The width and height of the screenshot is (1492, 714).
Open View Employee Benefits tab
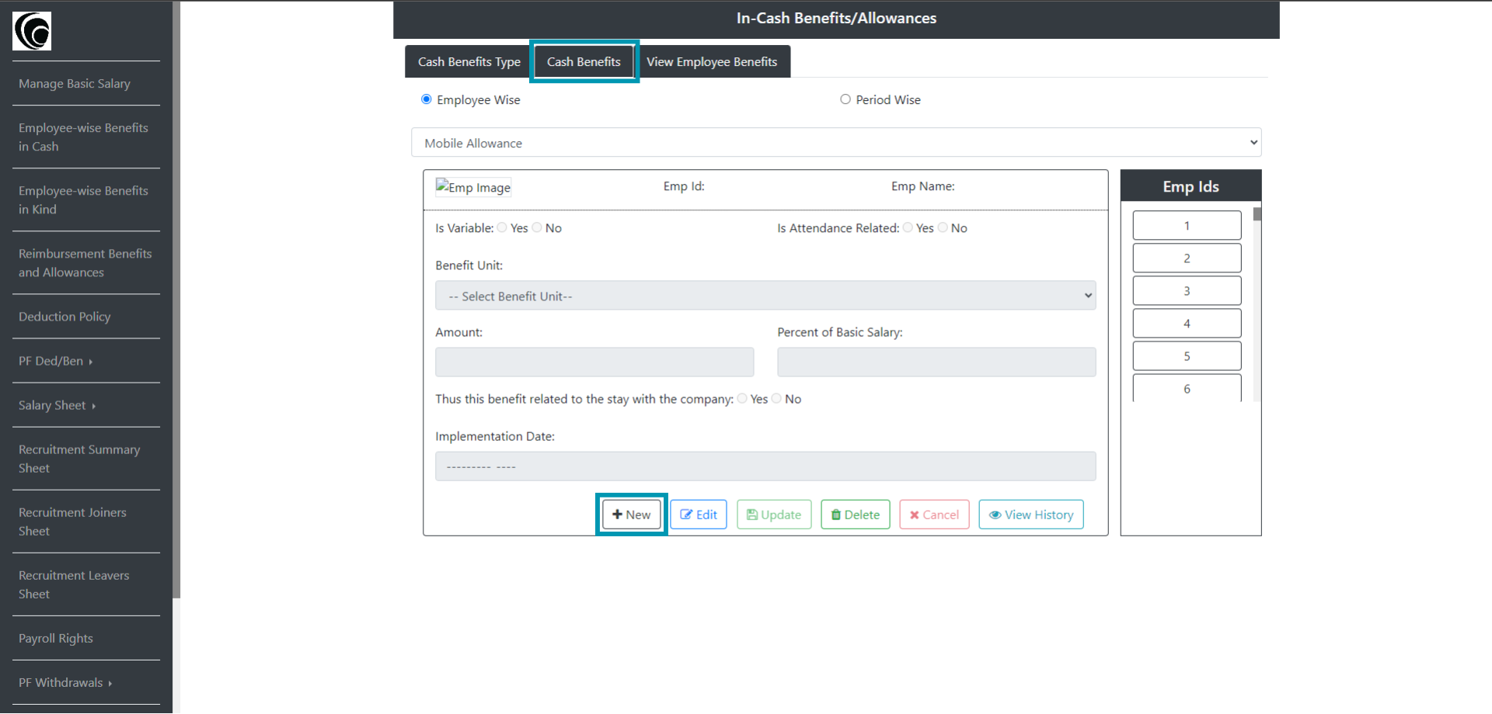[x=712, y=61]
